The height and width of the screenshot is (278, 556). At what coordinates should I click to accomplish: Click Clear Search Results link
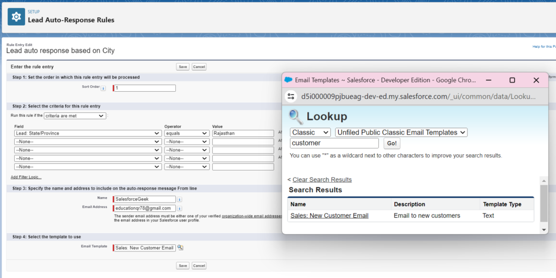(x=322, y=180)
